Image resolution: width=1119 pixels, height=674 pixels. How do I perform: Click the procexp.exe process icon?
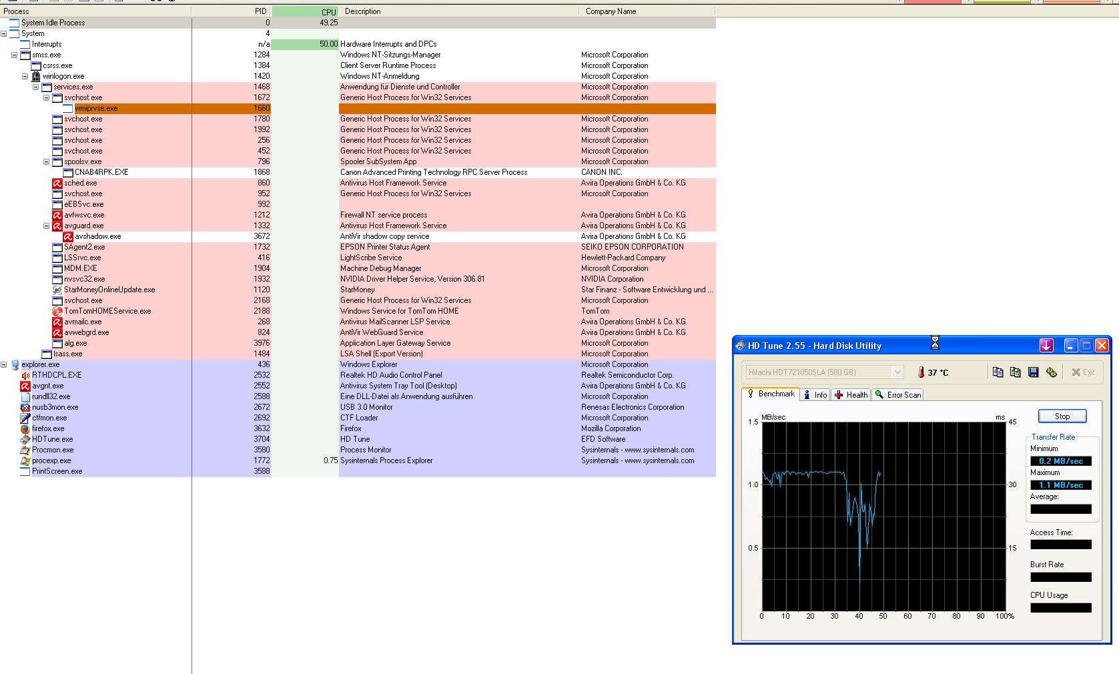(25, 460)
